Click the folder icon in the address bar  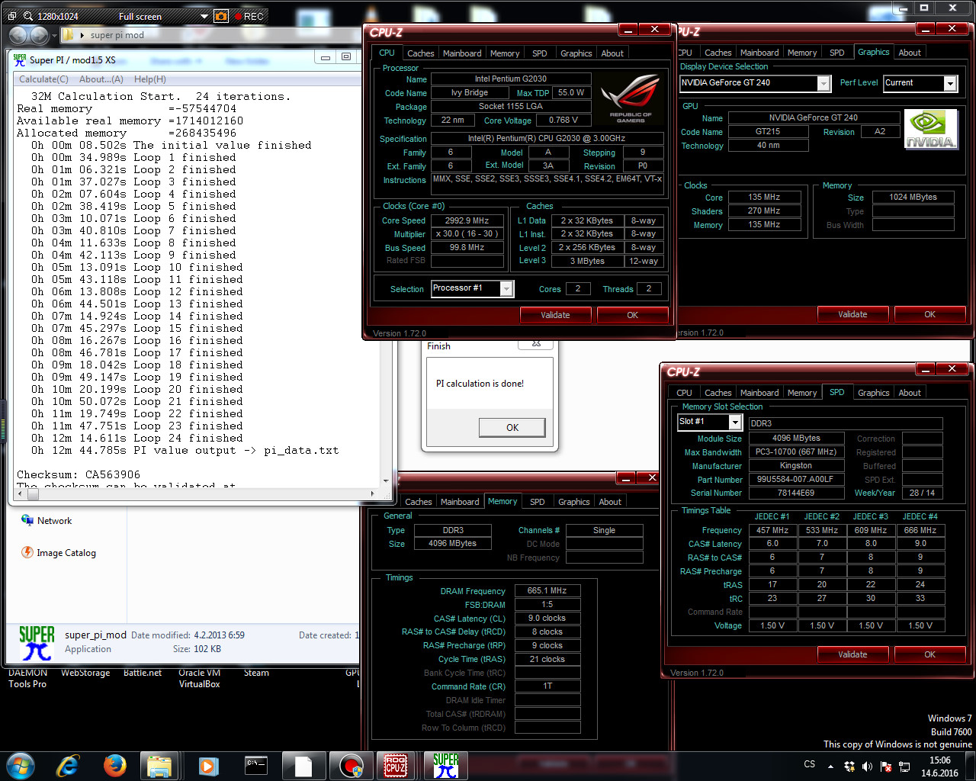[x=67, y=35]
